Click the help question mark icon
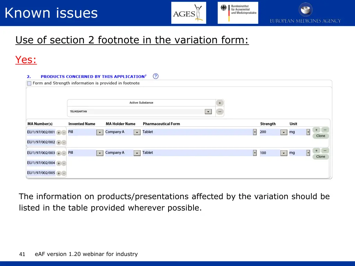Image resolution: width=355 pixels, height=266 pixels. (x=156, y=76)
